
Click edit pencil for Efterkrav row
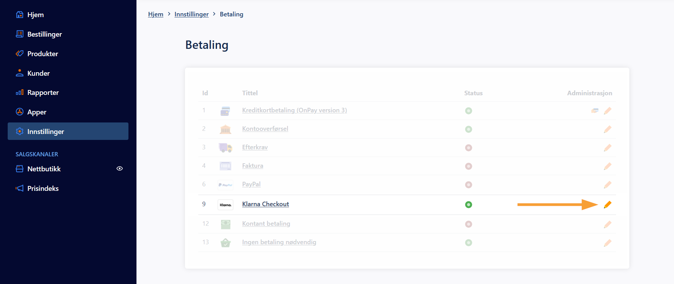(608, 148)
